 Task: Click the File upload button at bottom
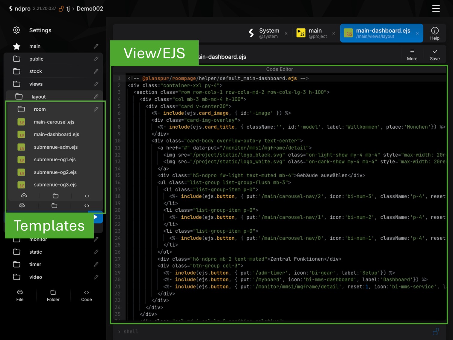(x=20, y=296)
